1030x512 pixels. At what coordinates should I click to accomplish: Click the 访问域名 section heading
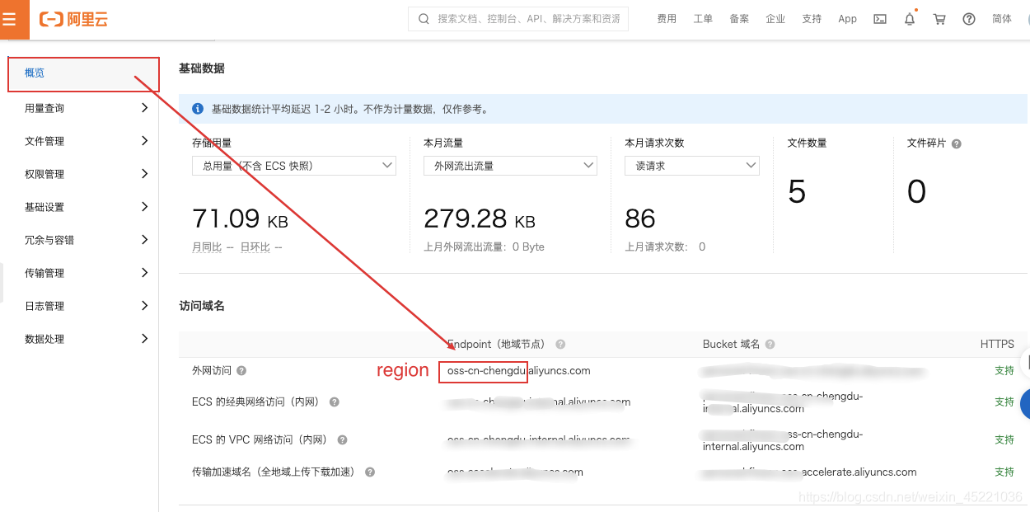pos(202,306)
